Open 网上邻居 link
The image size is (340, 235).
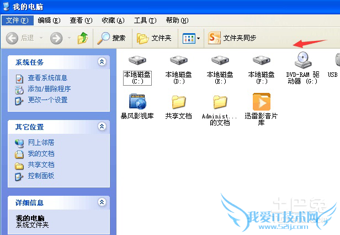click(x=41, y=143)
